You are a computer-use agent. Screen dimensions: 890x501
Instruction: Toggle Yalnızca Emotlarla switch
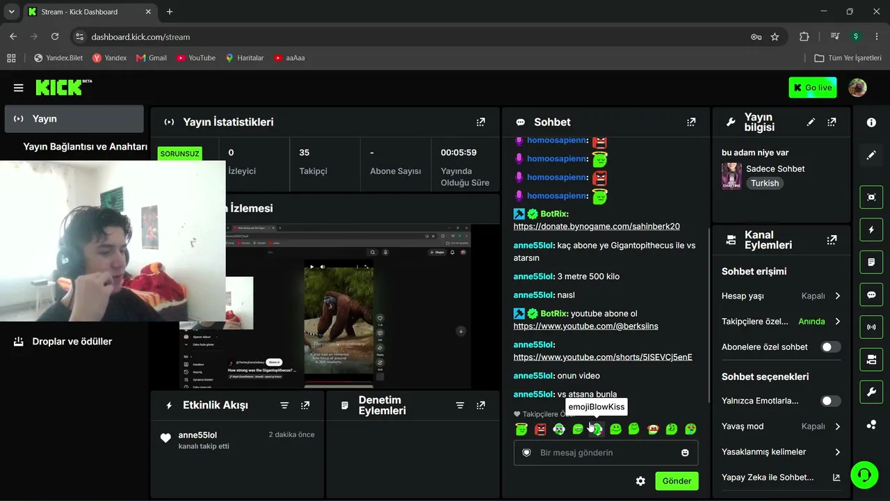click(x=830, y=401)
